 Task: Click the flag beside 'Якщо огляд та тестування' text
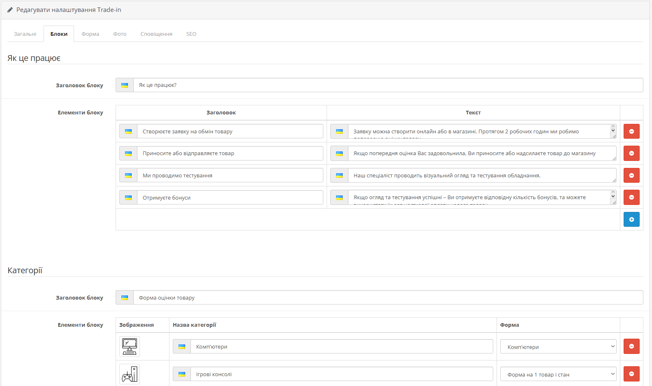tap(339, 198)
